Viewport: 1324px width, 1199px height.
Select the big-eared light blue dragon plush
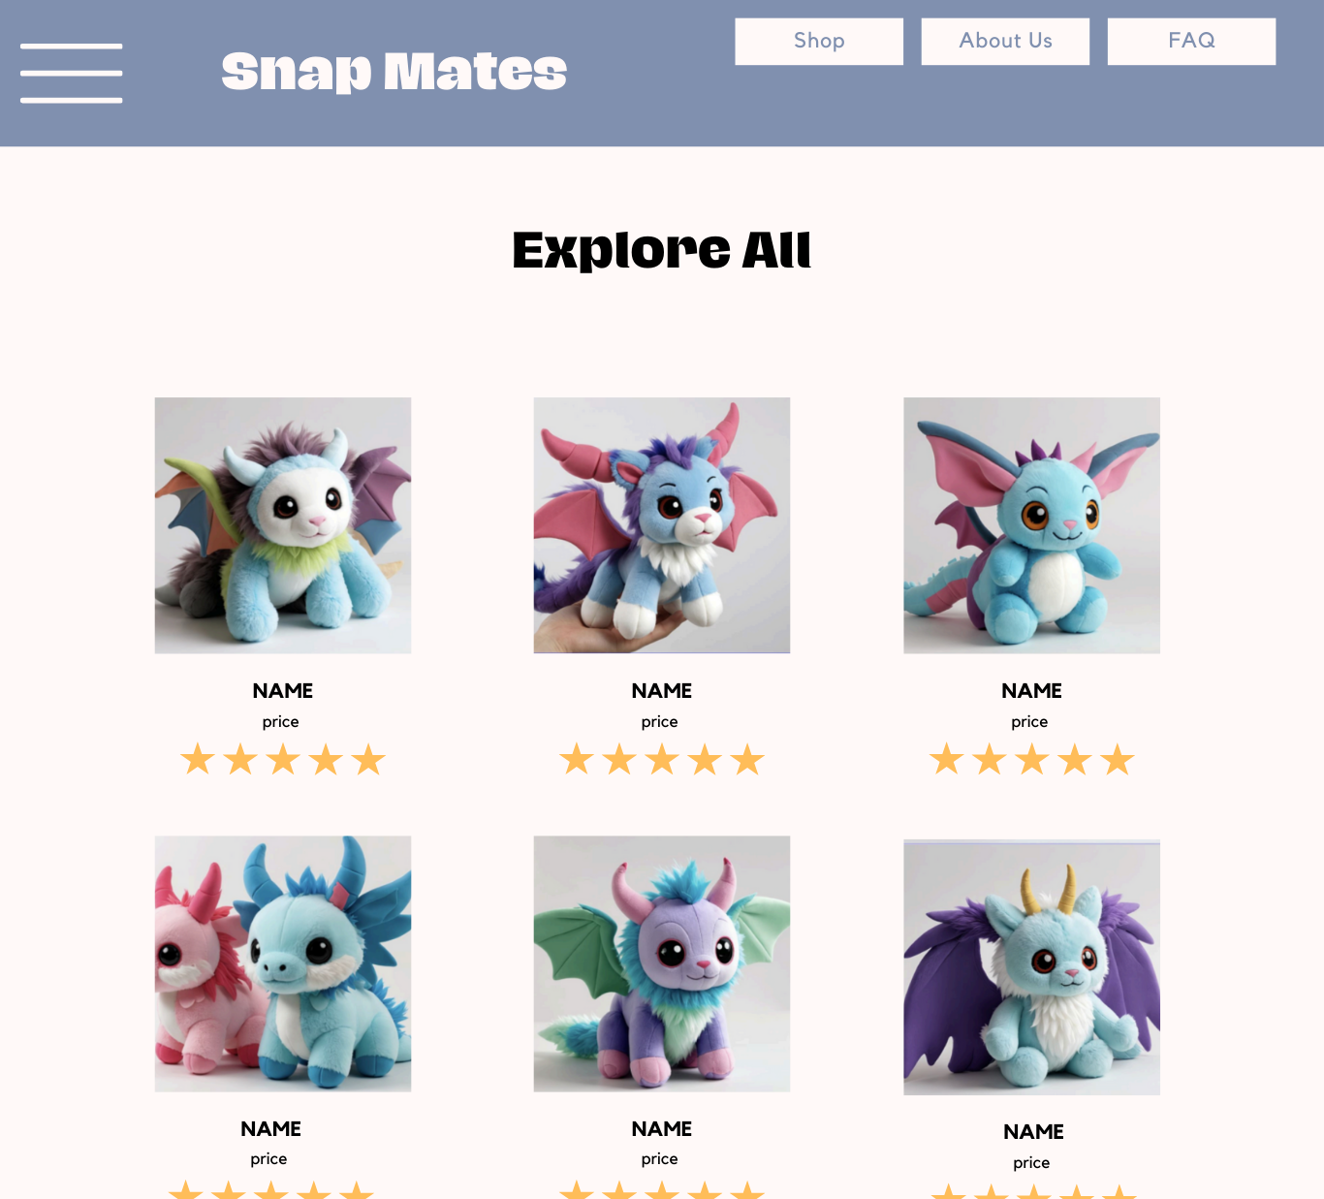pos(1031,525)
